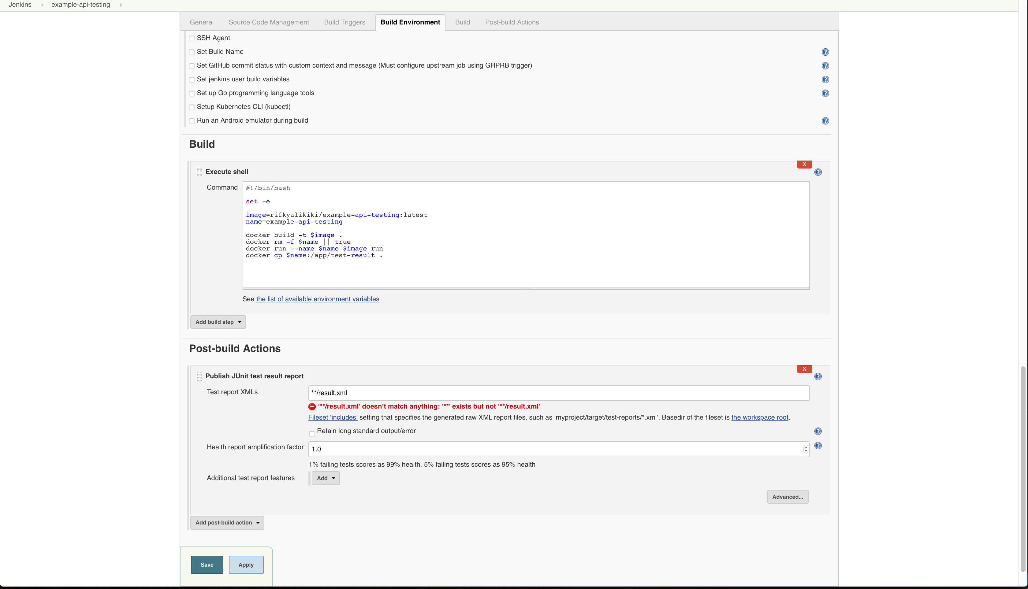Click the '**/result.xml' doesn't match anything error
The height and width of the screenshot is (589, 1028).
pos(429,406)
